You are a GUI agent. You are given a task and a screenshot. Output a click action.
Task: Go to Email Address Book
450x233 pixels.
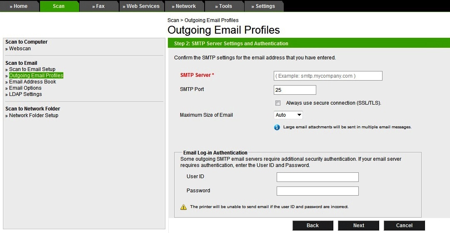[x=32, y=82]
